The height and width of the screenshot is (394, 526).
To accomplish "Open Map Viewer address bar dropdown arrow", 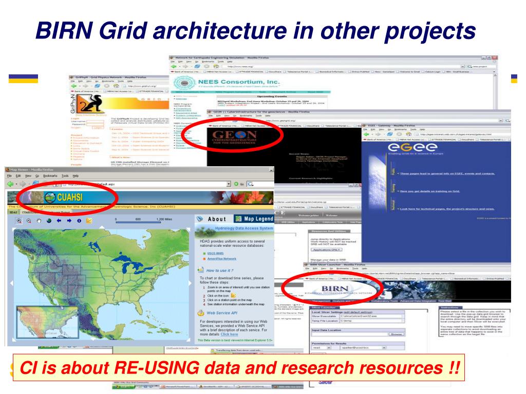I will (x=229, y=184).
